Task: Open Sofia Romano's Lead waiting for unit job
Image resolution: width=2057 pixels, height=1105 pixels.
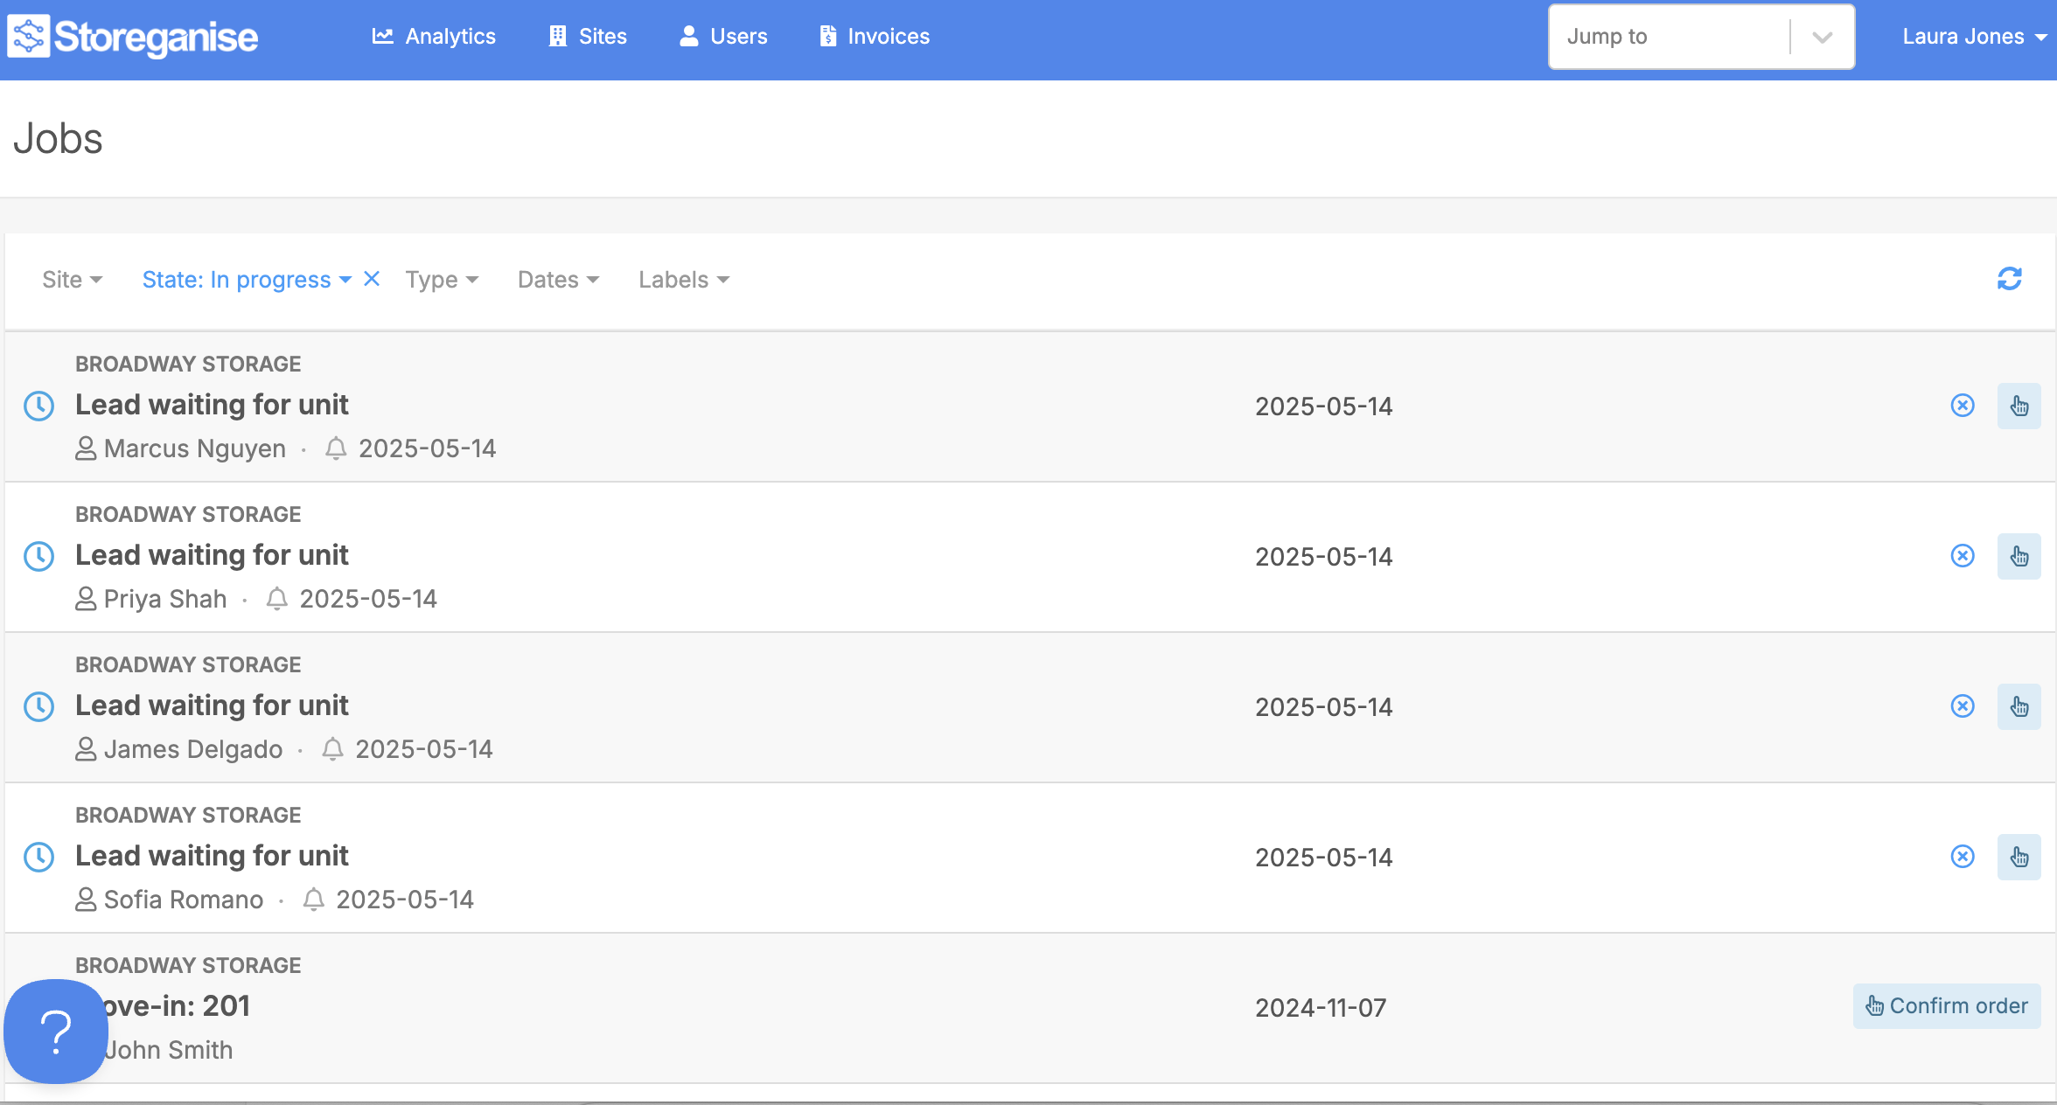Action: coord(212,856)
